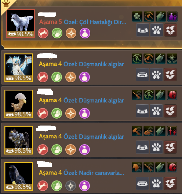
Task: Toggle the orange star icon on the armored cat row
Action: coord(70,149)
